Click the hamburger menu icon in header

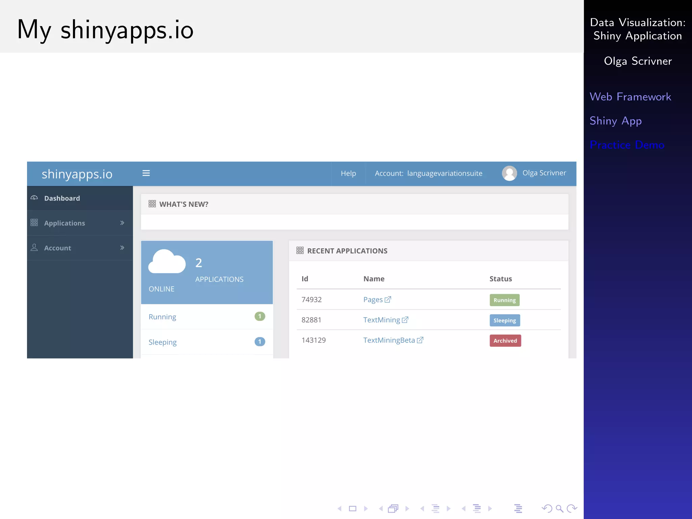pos(146,173)
